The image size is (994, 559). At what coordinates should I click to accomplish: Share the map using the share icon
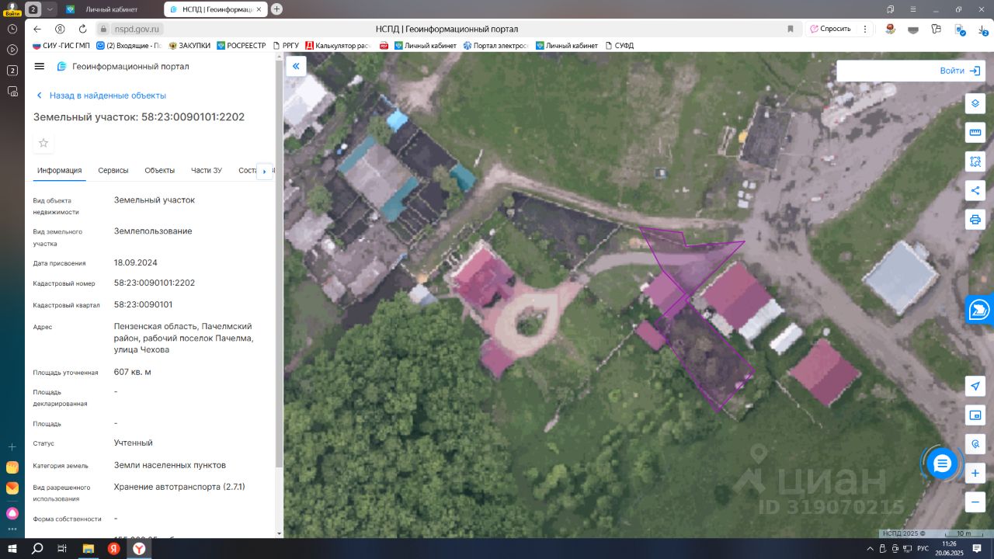[975, 190]
